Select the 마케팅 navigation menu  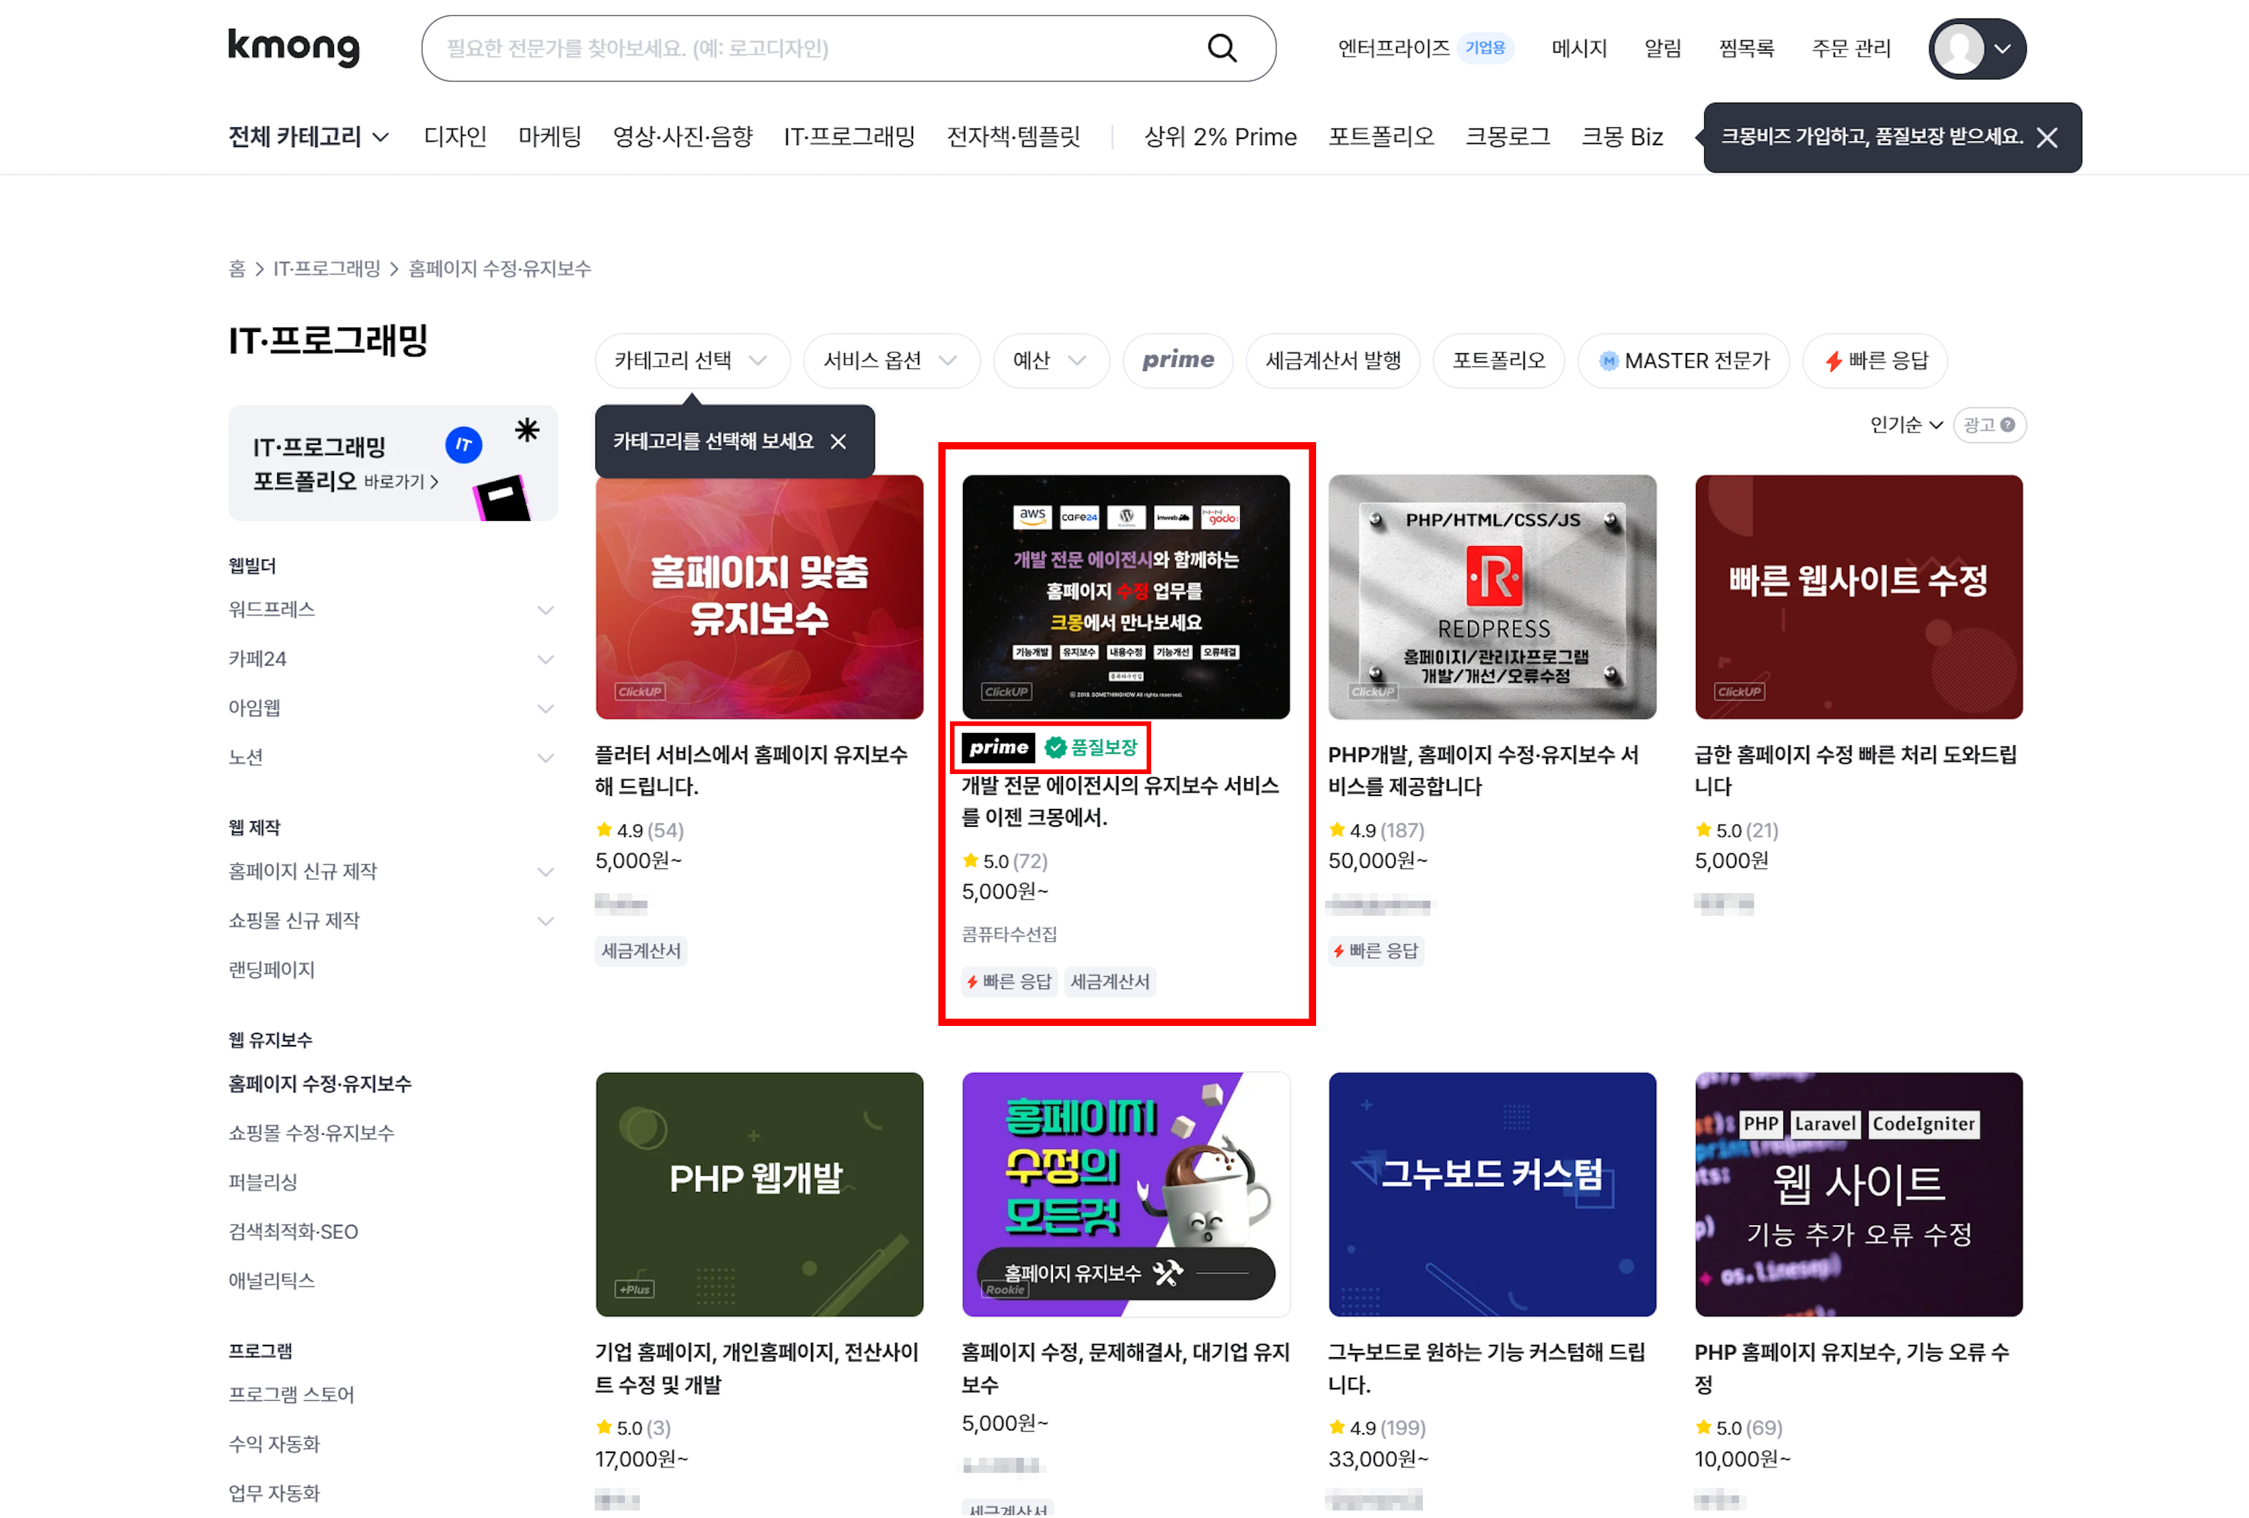pyautogui.click(x=550, y=136)
